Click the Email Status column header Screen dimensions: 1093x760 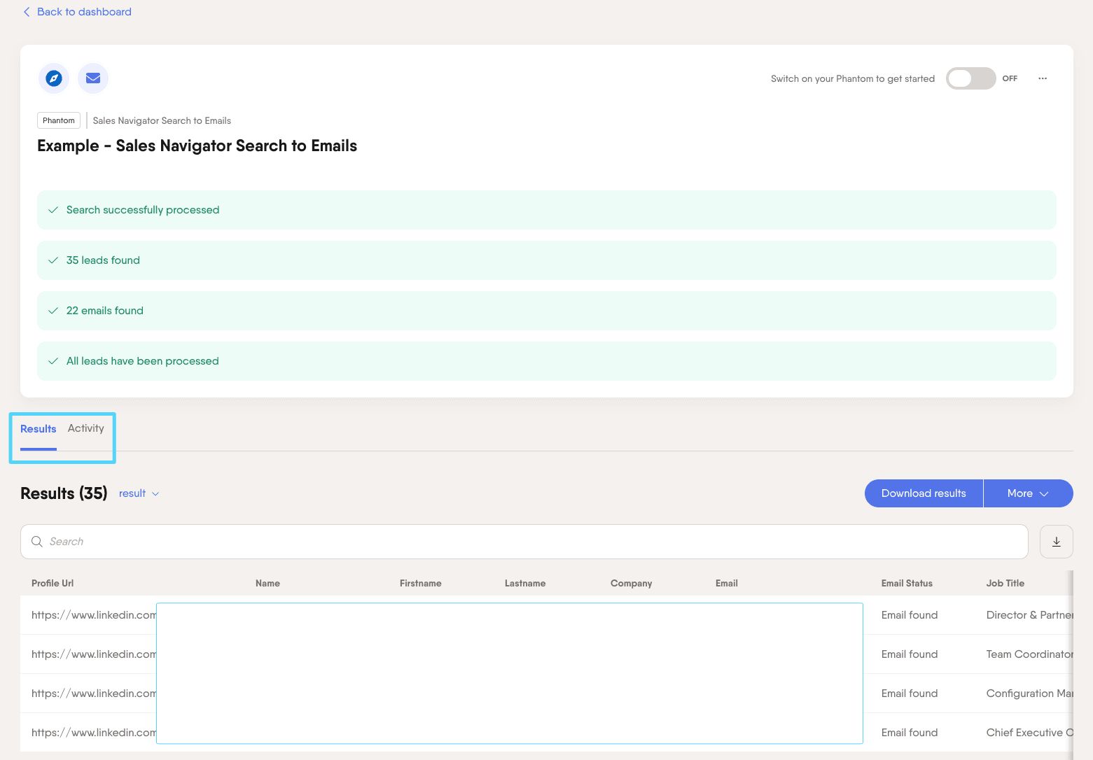[x=907, y=583]
